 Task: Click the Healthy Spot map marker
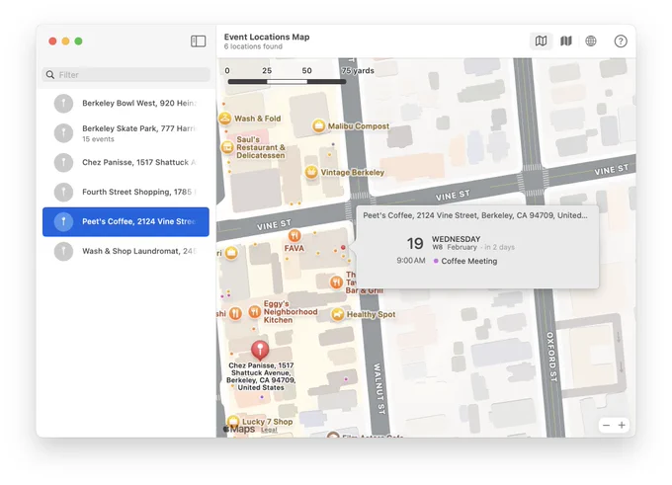coord(338,314)
